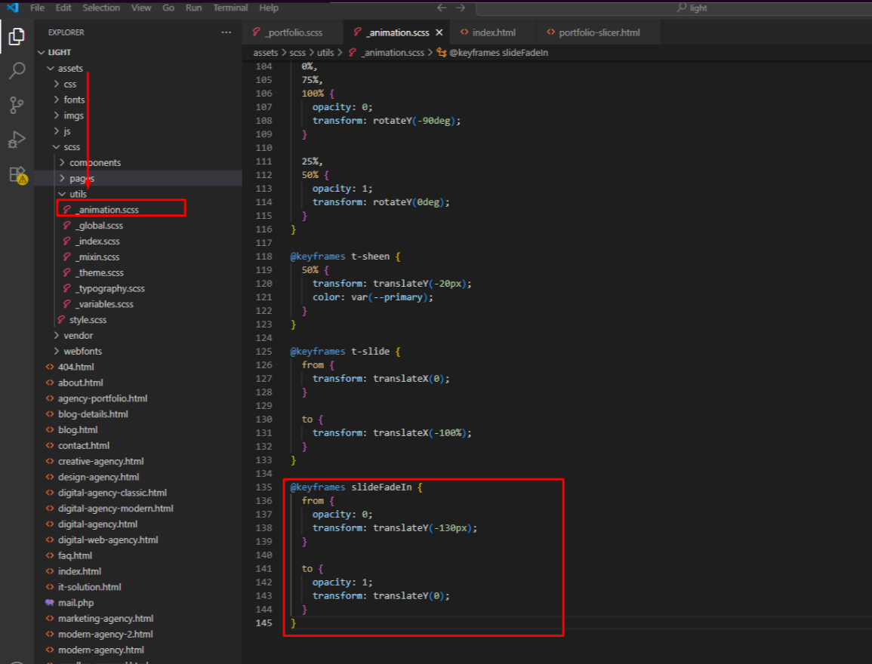Viewport: 872px width, 664px height.
Task: Click @keyframes slideFadeIn breadcrumb symbol
Action: tap(493, 52)
